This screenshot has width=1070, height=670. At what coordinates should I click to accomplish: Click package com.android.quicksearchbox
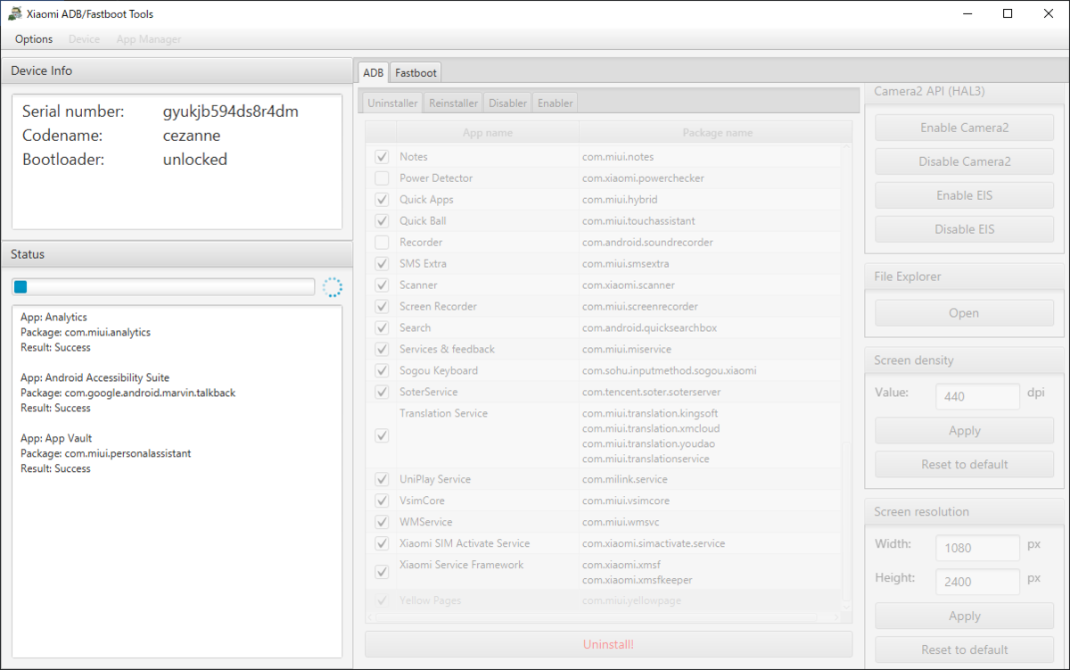click(x=649, y=327)
